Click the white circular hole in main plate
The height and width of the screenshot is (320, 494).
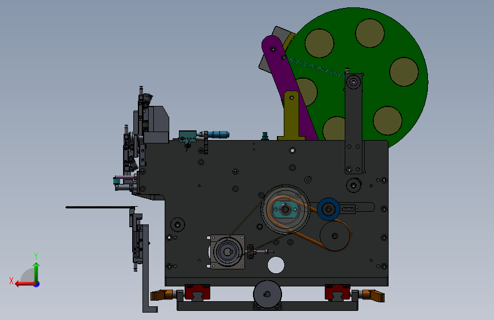(x=276, y=265)
